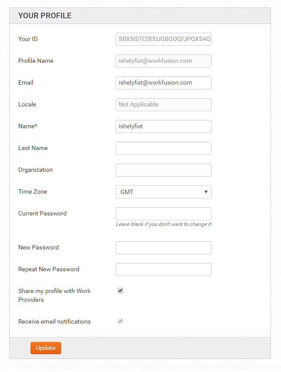
Task: Toggle Share my profile with Work Providers checkbox
Action: 120,290
